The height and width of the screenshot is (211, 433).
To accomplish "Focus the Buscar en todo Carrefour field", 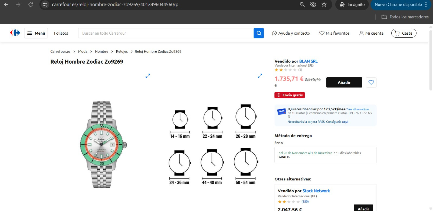I will point(166,33).
